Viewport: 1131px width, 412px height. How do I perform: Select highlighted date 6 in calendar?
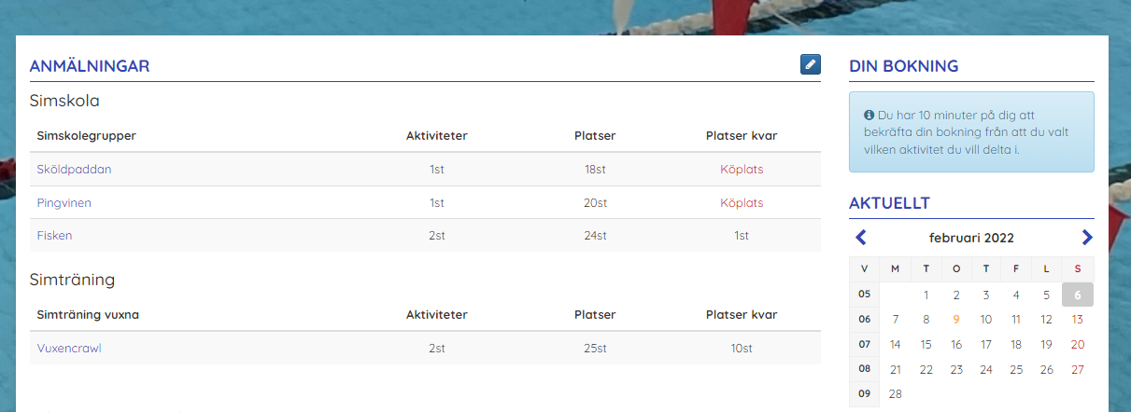click(1078, 295)
